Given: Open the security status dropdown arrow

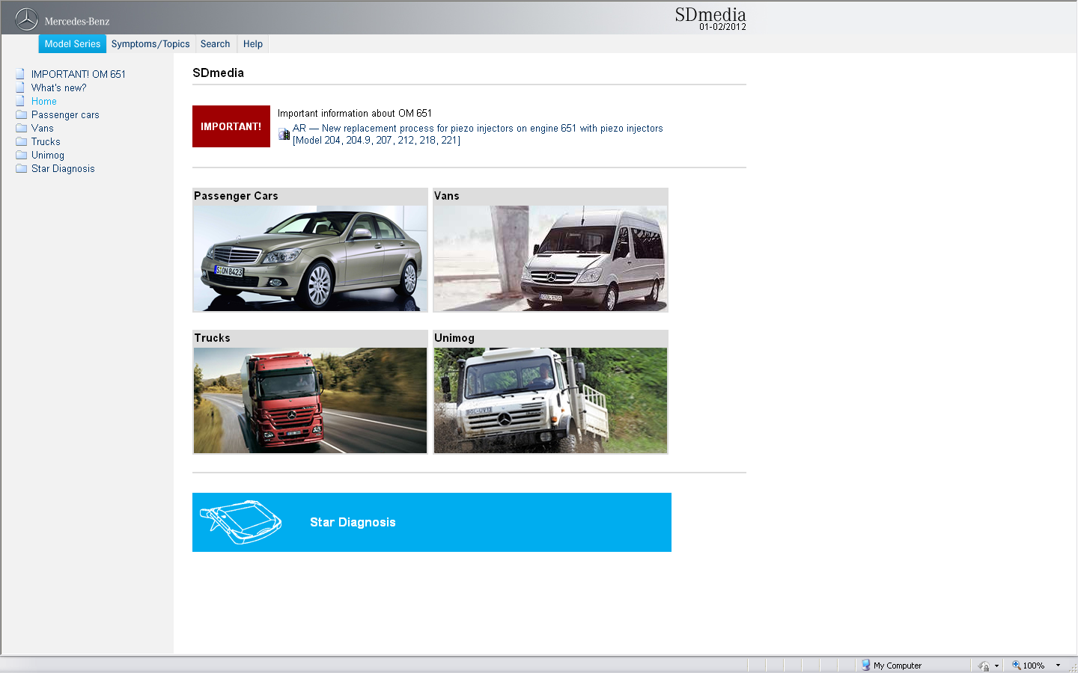Looking at the screenshot, I should pos(996,666).
